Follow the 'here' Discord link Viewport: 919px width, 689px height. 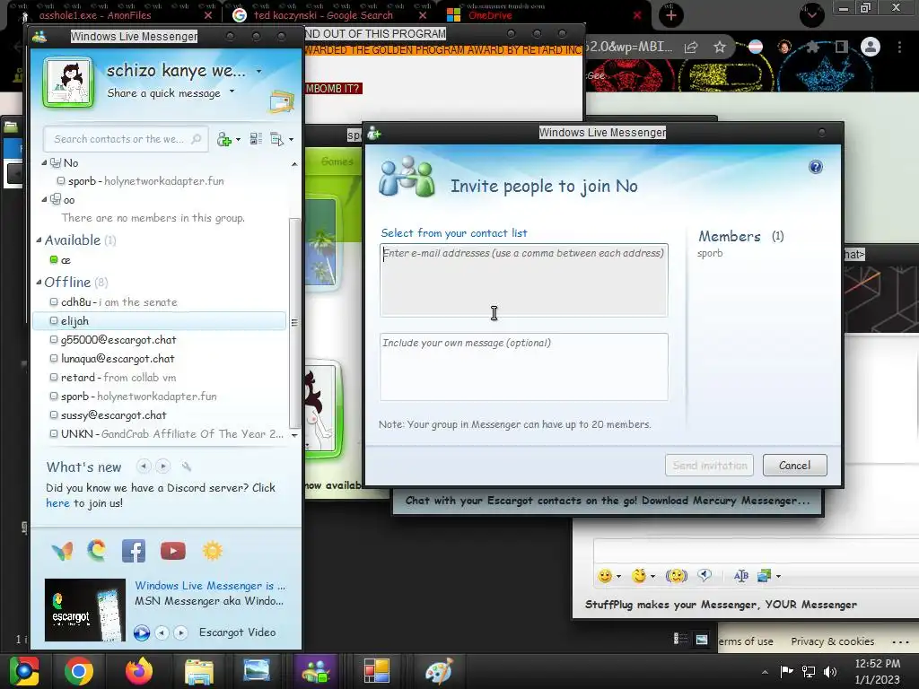coord(57,503)
